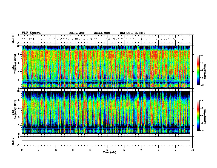
Task: Click inside the ch.1 spectrogram panel
Action: point(106,67)
